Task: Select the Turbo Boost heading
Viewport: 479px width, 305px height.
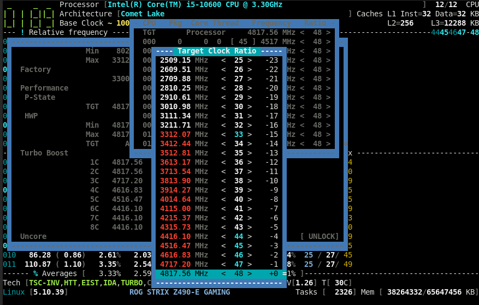Action: [x=44, y=153]
